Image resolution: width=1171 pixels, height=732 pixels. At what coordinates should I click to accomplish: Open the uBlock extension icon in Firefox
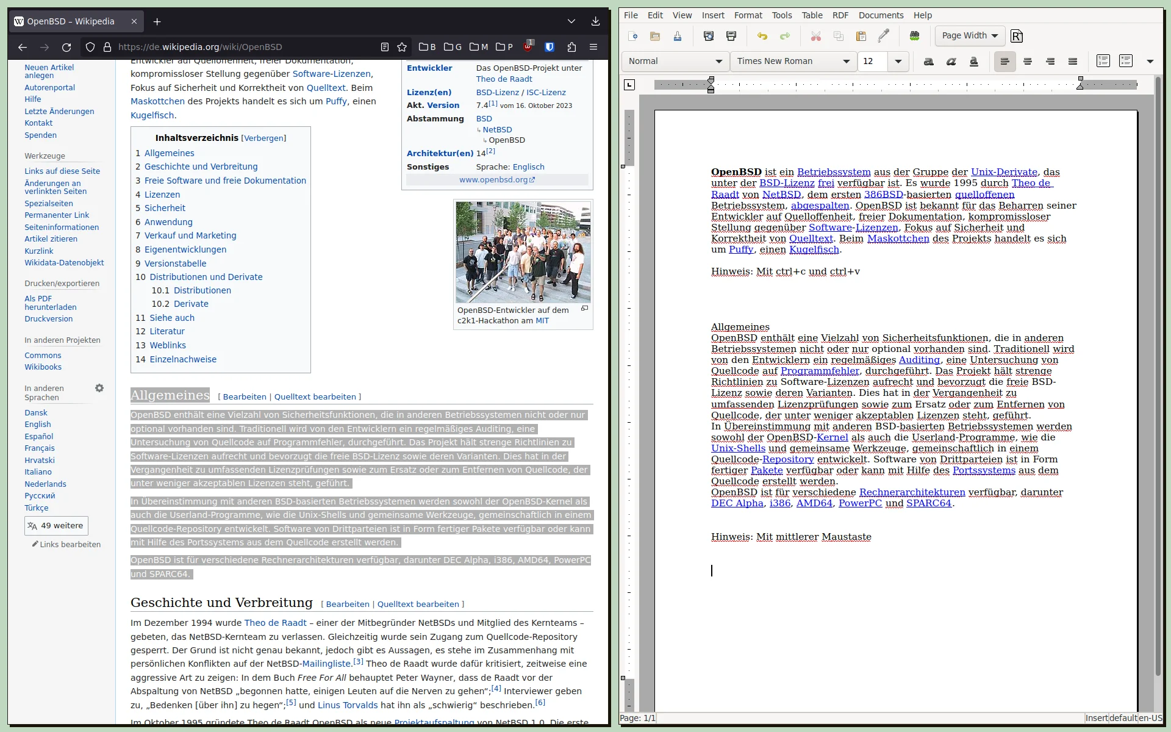pyautogui.click(x=528, y=47)
